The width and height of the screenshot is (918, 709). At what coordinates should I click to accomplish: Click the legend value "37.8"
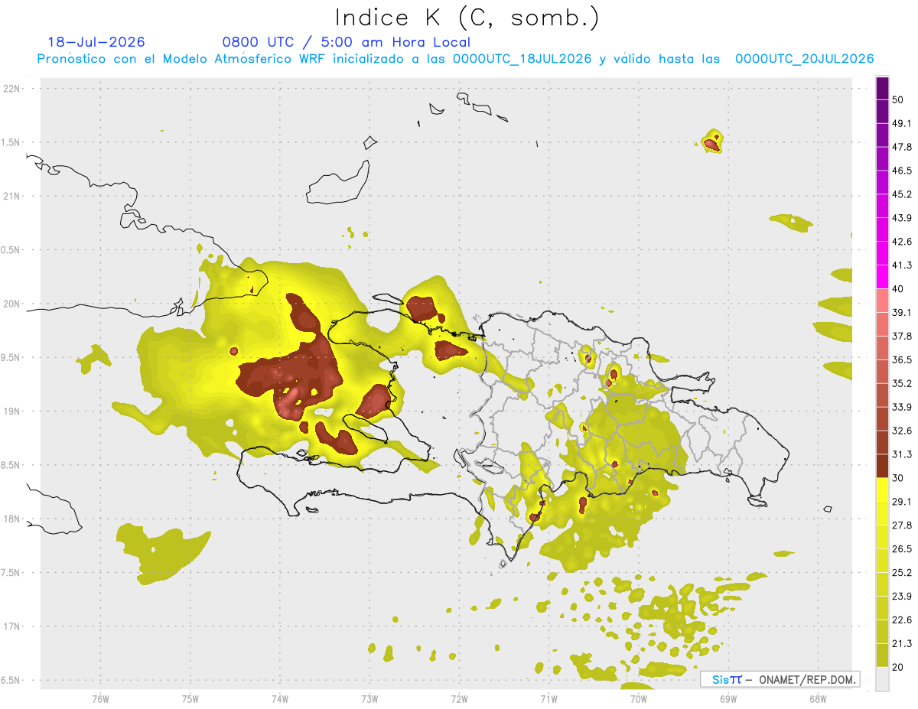(902, 336)
